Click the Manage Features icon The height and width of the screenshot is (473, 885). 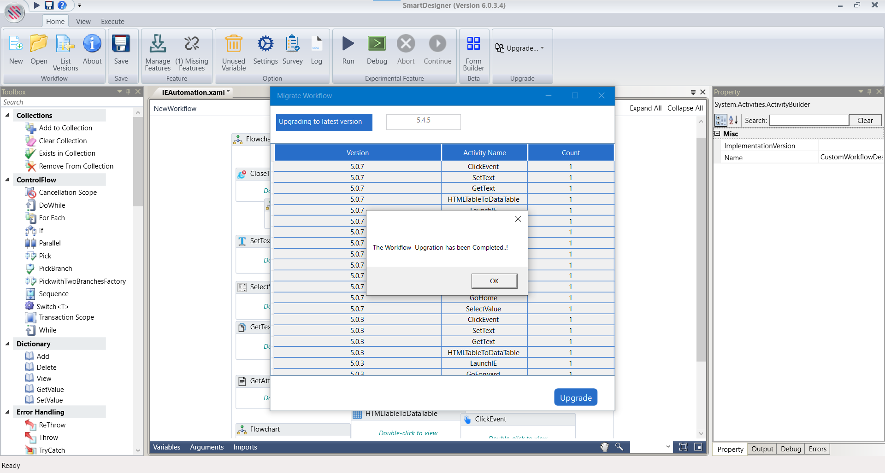pyautogui.click(x=158, y=44)
